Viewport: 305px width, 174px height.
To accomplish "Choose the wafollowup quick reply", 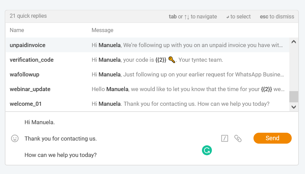I will click(147, 74).
